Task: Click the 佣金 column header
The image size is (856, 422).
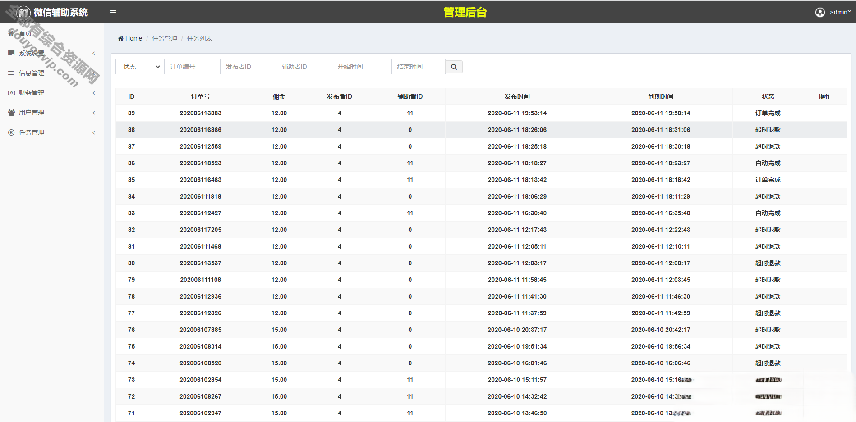Action: pos(279,96)
